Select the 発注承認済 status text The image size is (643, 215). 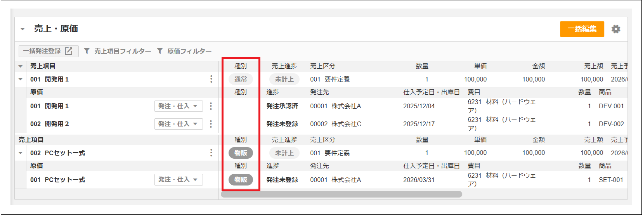coord(282,106)
